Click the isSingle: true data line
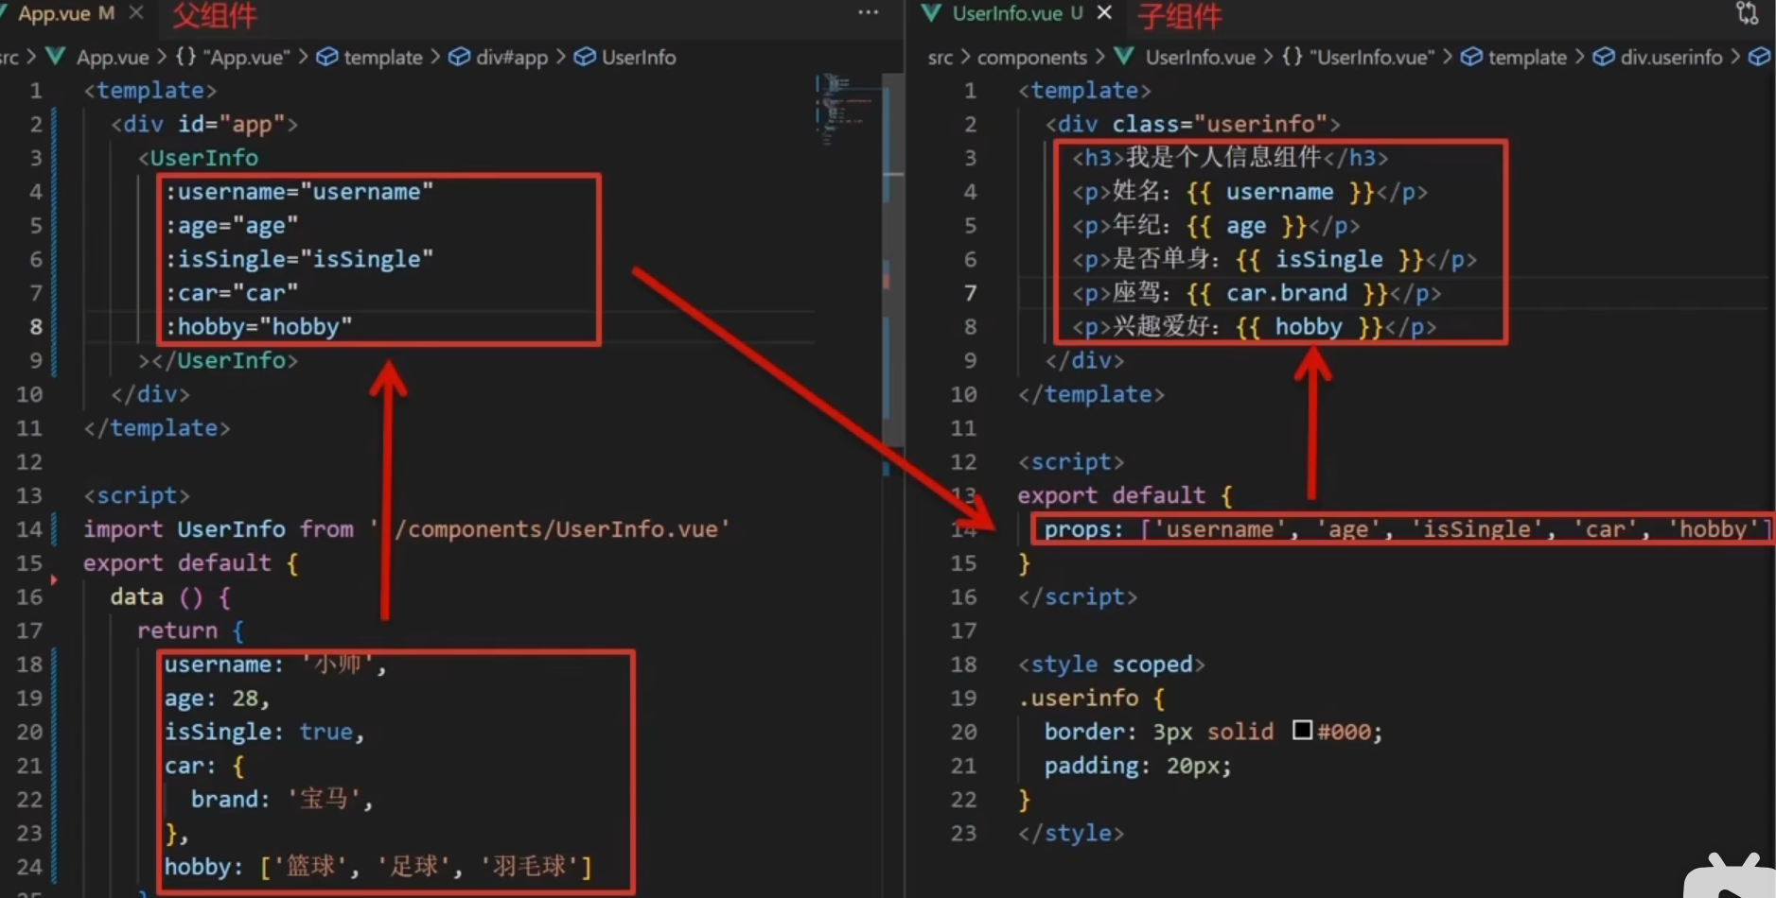 pos(264,732)
